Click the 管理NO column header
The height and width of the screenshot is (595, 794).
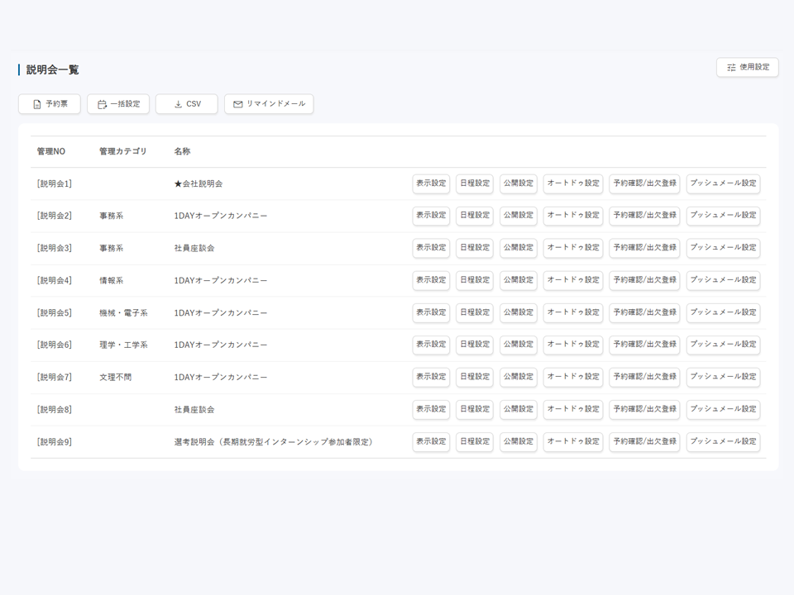[x=50, y=151]
